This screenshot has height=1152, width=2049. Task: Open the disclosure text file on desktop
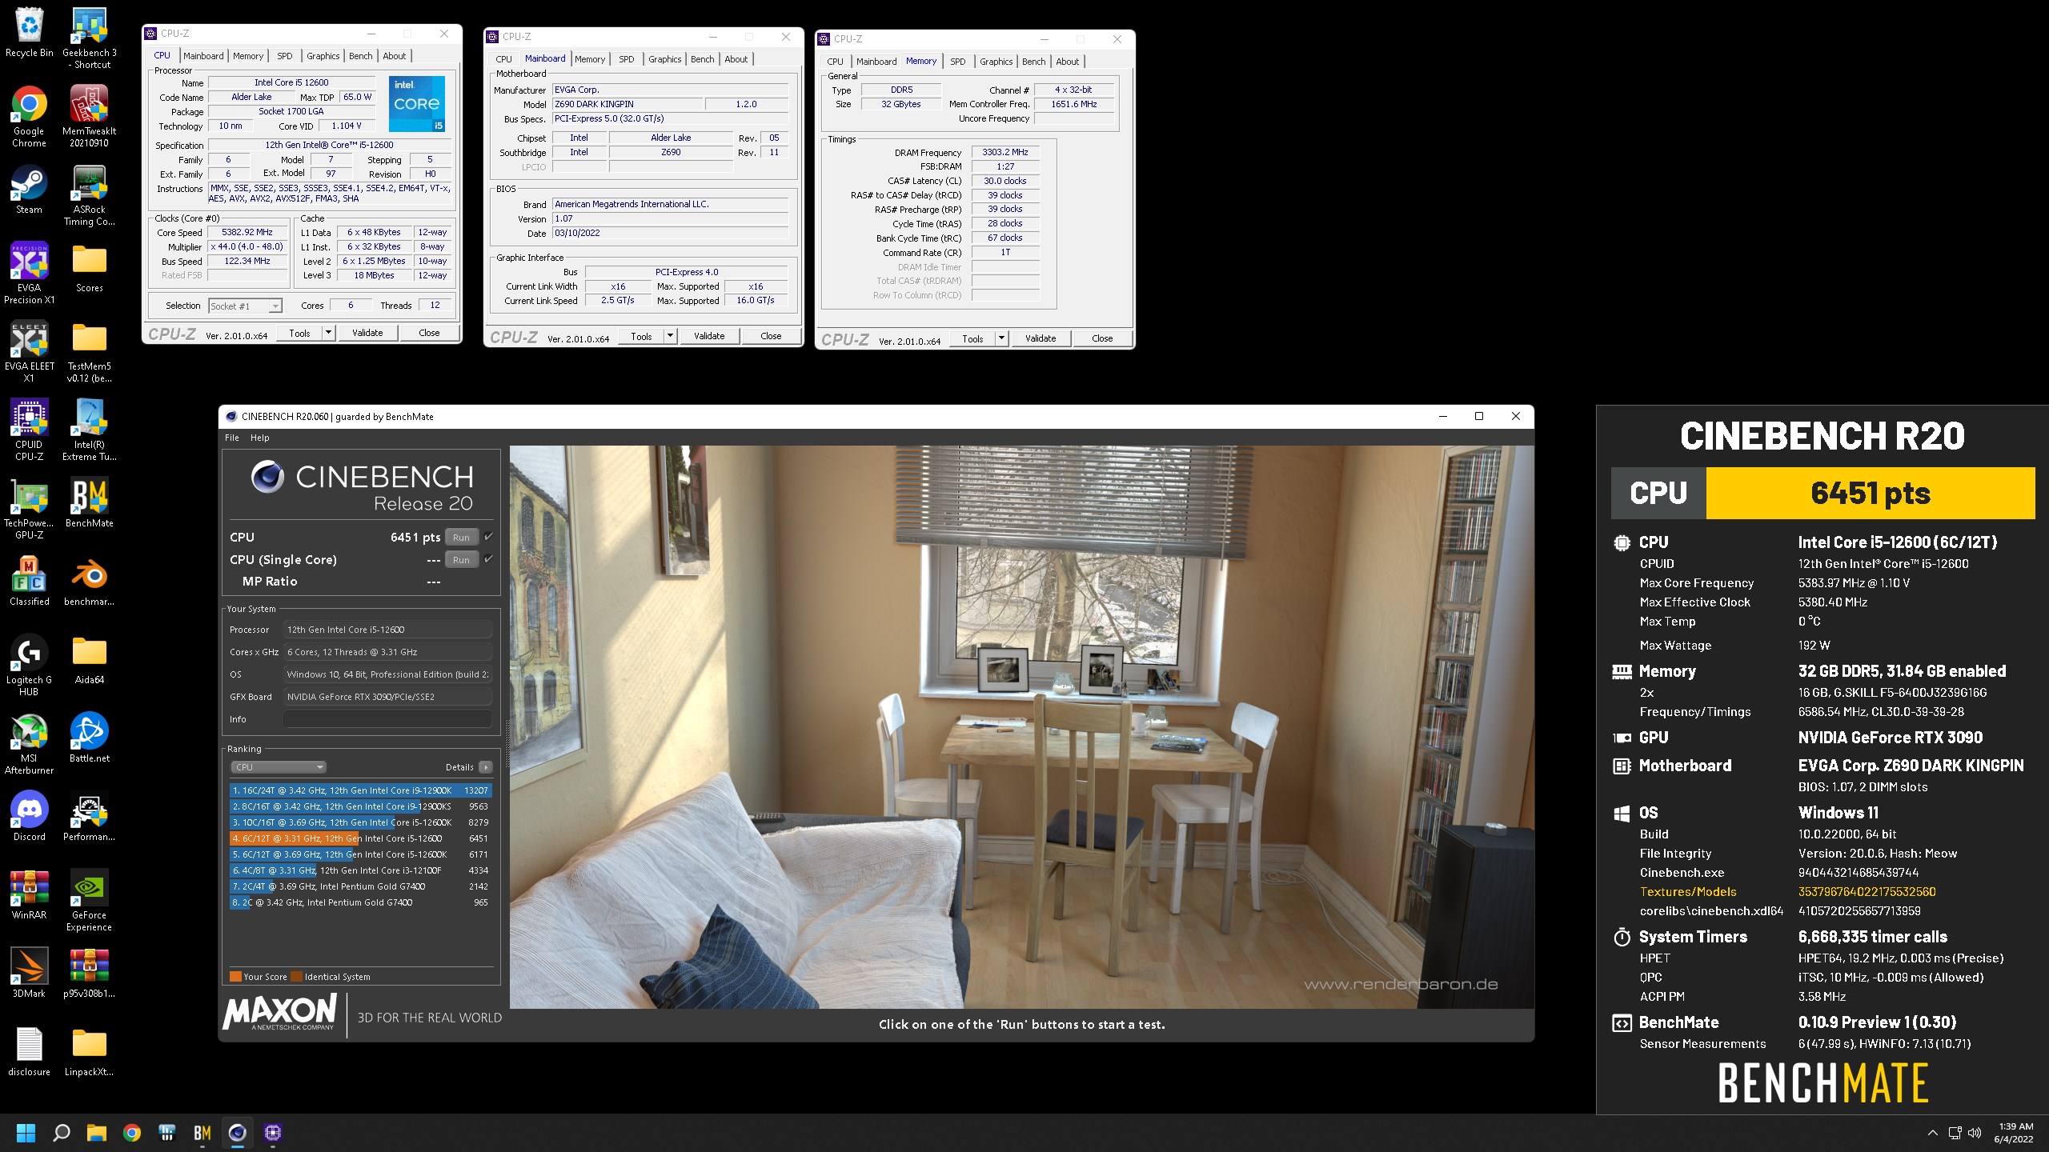29,1051
